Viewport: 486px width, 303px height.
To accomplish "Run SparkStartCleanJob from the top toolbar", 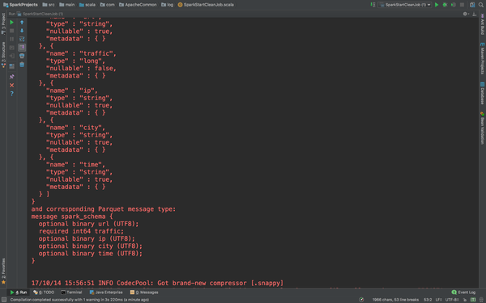I will (x=437, y=5).
